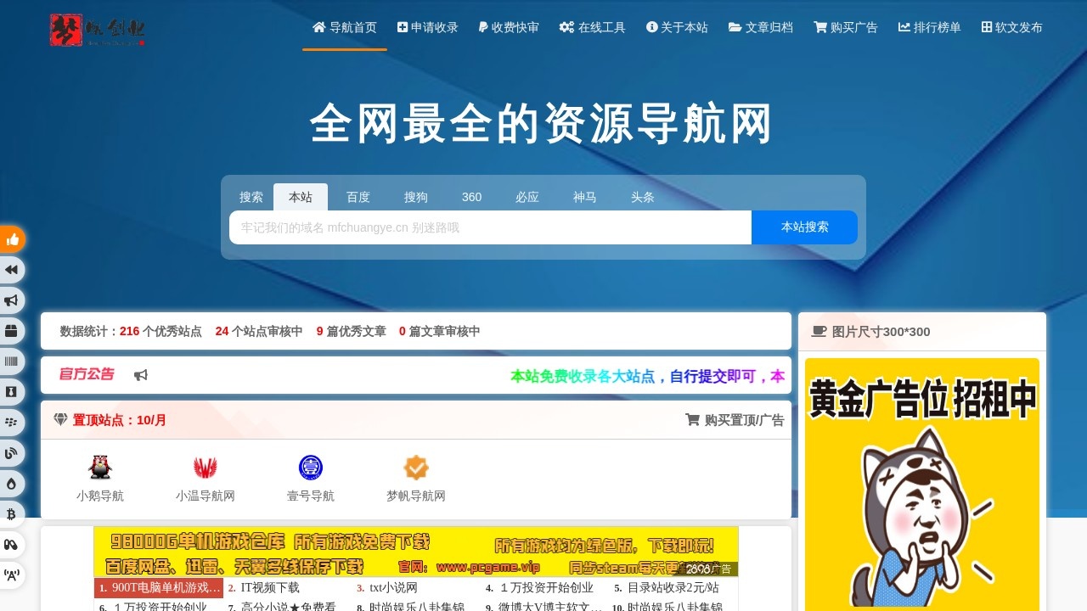Select the 本站 search tab
This screenshot has height=611, width=1087.
coord(301,197)
